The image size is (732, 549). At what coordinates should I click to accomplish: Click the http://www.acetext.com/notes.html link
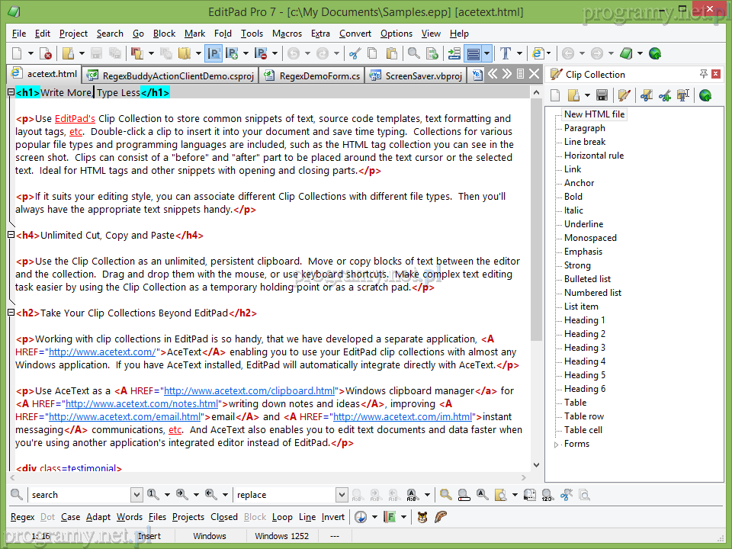coord(142,404)
